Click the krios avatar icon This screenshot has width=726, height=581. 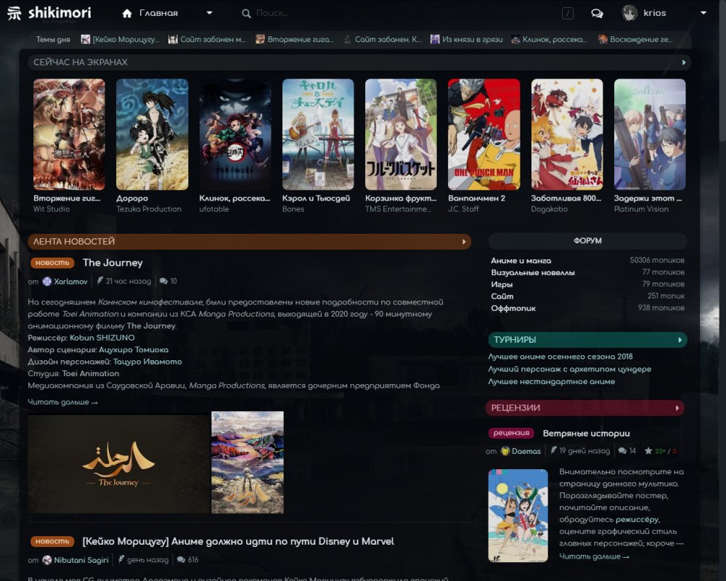tap(629, 13)
